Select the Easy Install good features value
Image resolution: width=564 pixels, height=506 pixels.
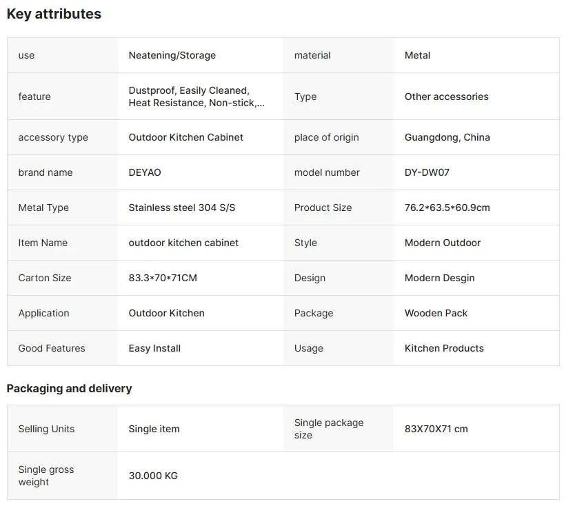pyautogui.click(x=154, y=348)
